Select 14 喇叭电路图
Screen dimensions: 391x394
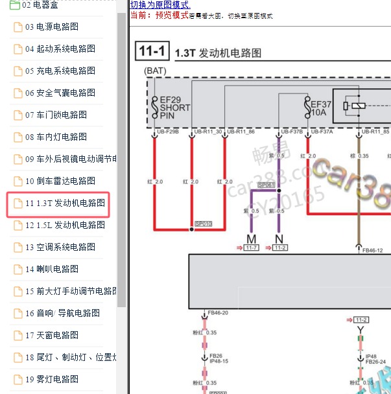pyautogui.click(x=52, y=269)
